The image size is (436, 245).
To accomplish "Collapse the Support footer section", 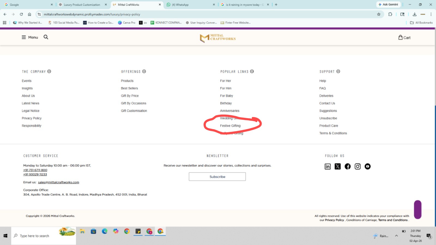I will pos(338,72).
